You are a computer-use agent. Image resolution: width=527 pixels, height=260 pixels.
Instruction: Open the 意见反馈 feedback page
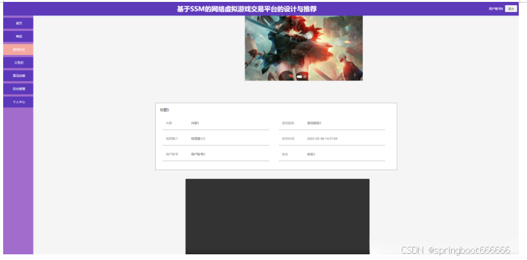point(18,76)
